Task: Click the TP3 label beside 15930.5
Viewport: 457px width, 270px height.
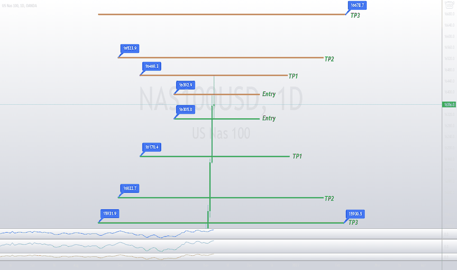Action: point(353,222)
